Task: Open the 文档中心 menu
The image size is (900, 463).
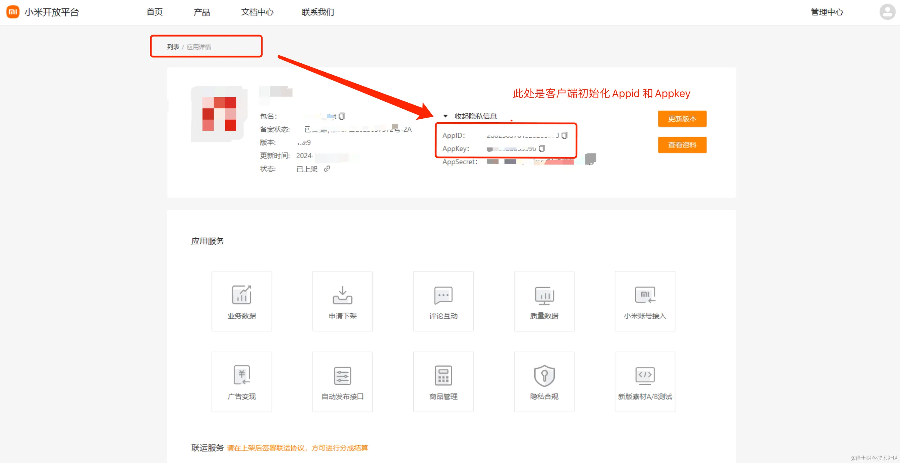Action: pyautogui.click(x=257, y=12)
